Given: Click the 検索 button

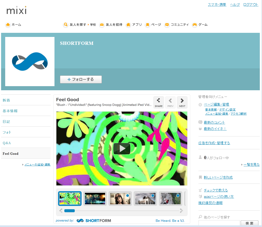Looking at the screenshot, I should (249, 223).
